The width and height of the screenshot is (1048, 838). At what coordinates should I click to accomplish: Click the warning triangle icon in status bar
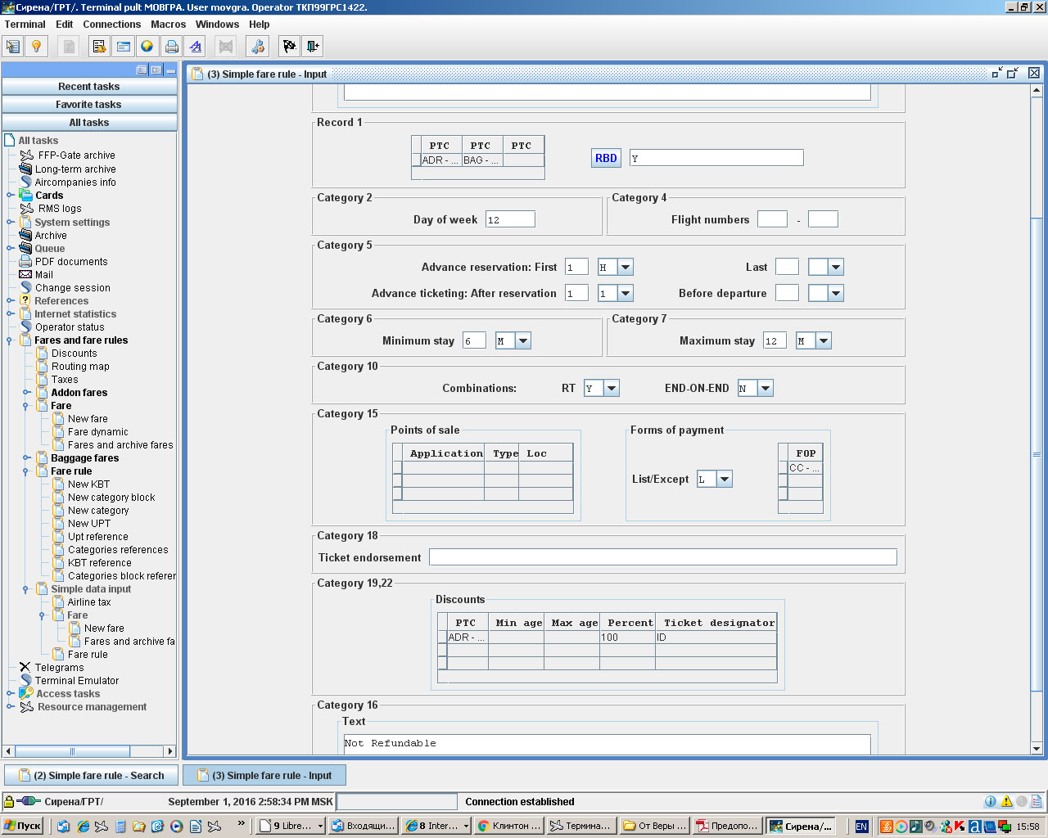coord(1006,802)
